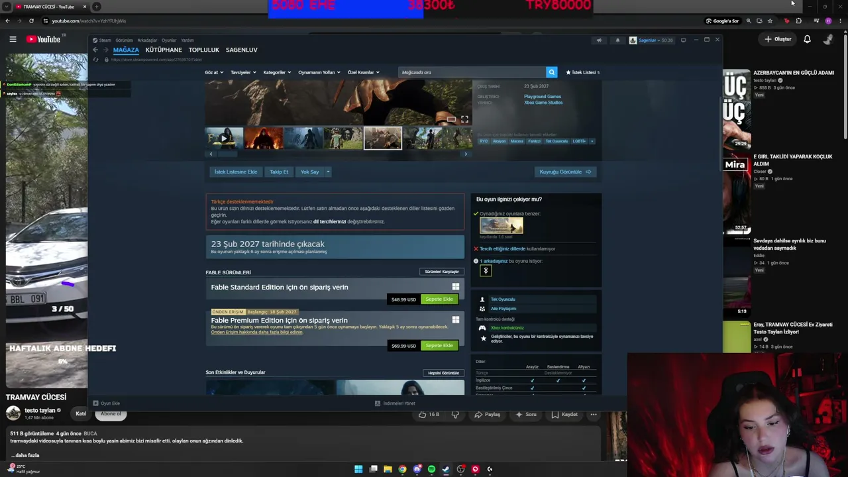Open Google Chrome from the taskbar
This screenshot has width=848, height=477.
pos(402,469)
